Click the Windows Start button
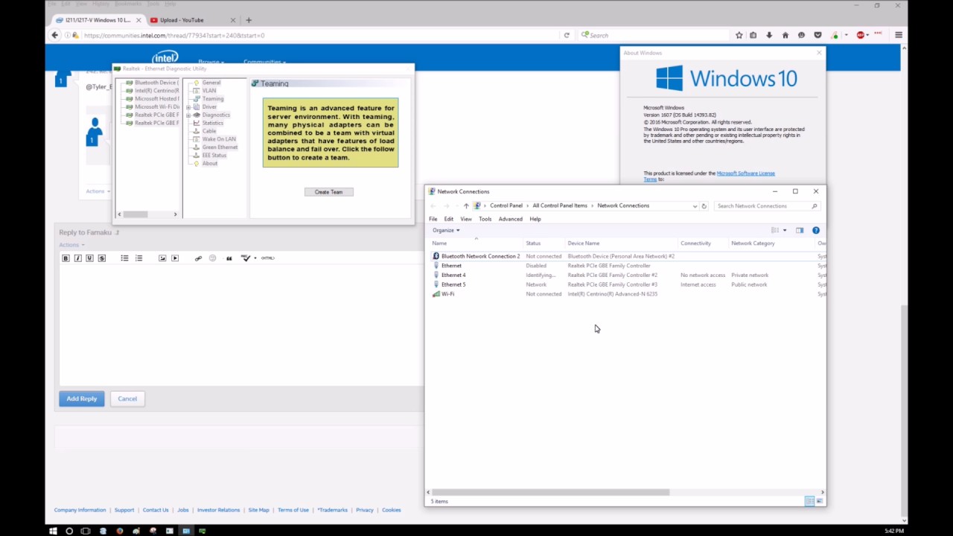 (x=53, y=531)
